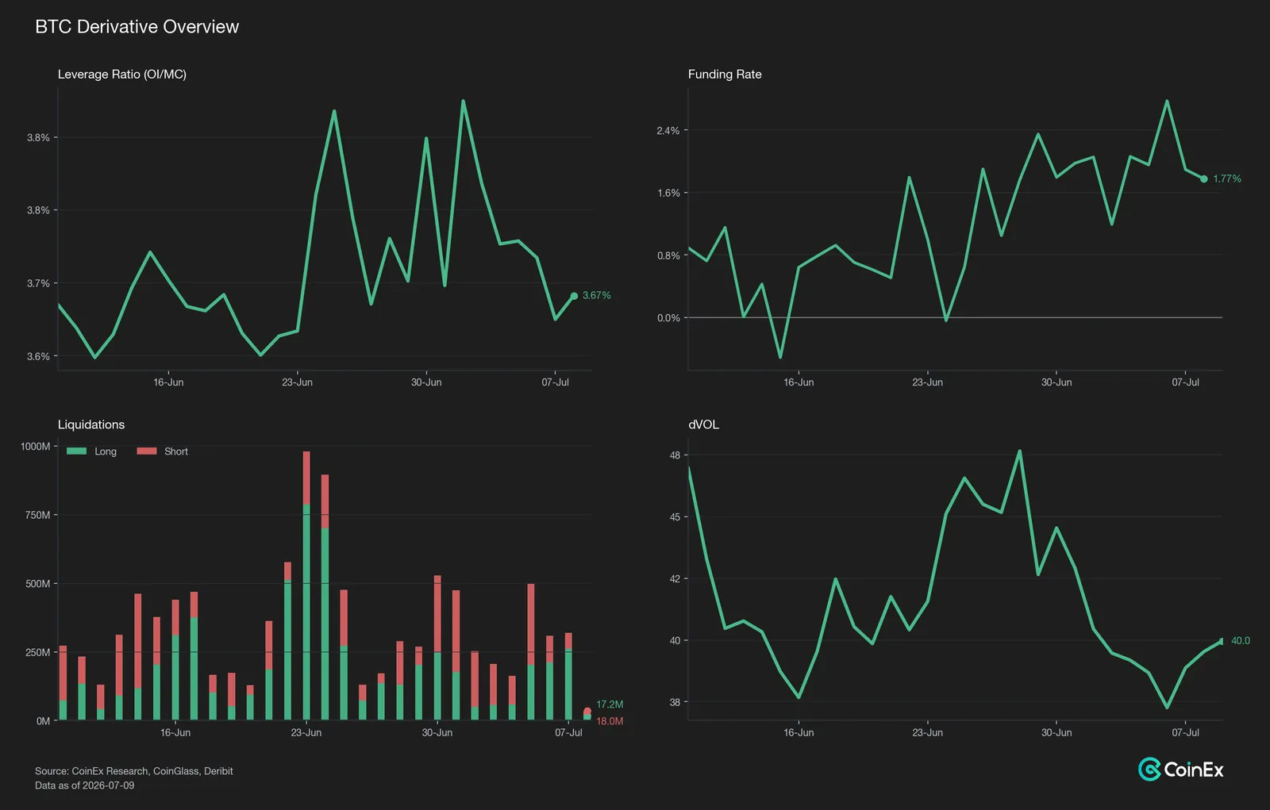Click the 3.7% Leverage Ratio axis label
The height and width of the screenshot is (810, 1270).
[38, 283]
